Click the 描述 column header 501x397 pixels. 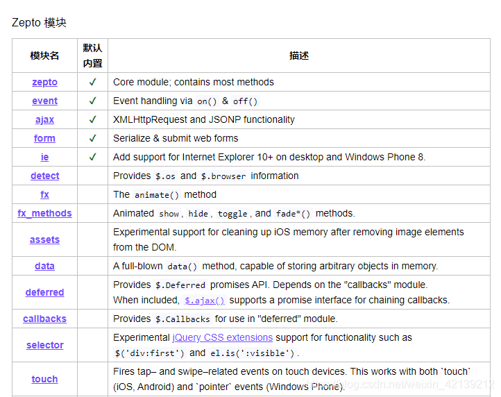(299, 56)
